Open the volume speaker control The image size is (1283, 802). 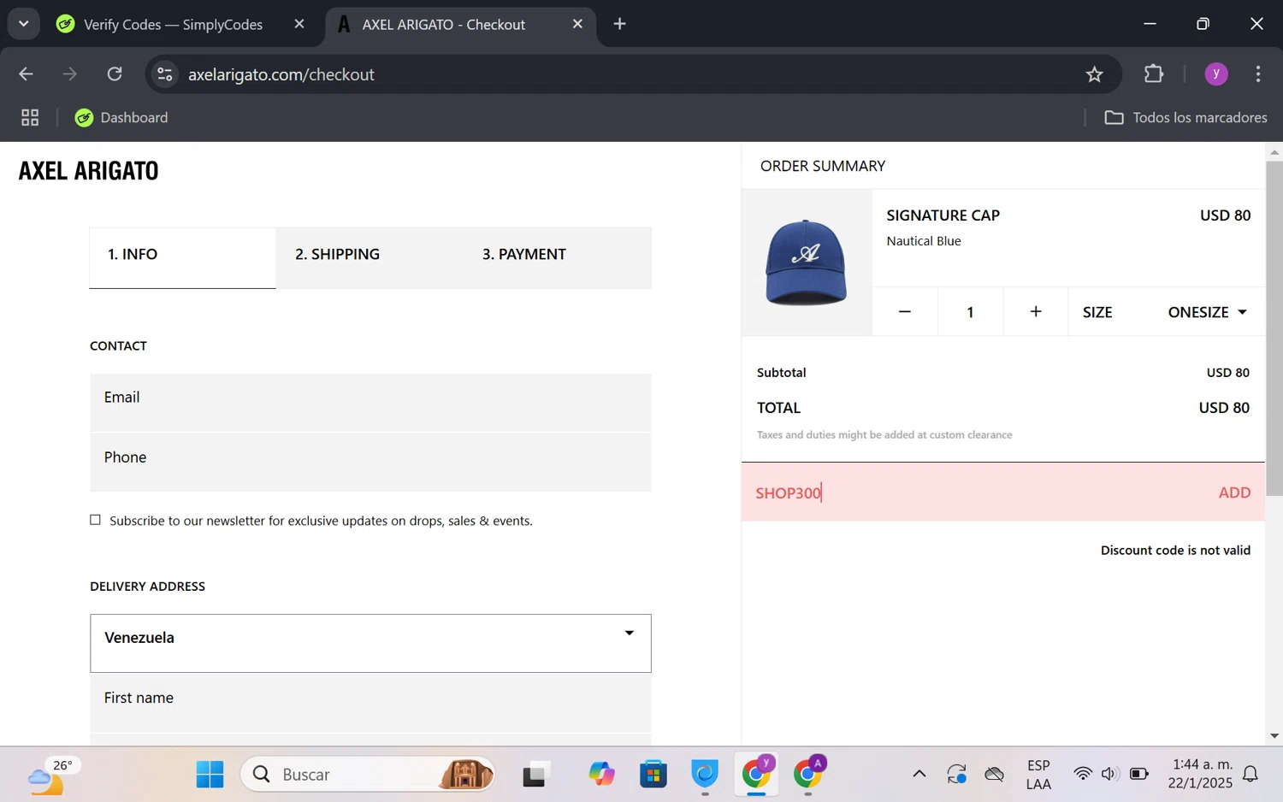1110,775
